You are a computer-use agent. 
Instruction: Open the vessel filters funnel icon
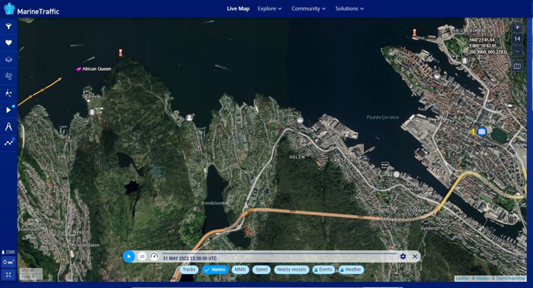click(x=8, y=26)
